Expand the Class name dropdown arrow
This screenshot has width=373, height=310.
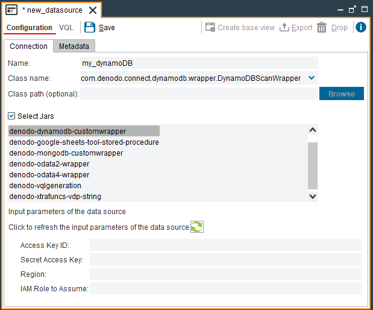pos(312,78)
